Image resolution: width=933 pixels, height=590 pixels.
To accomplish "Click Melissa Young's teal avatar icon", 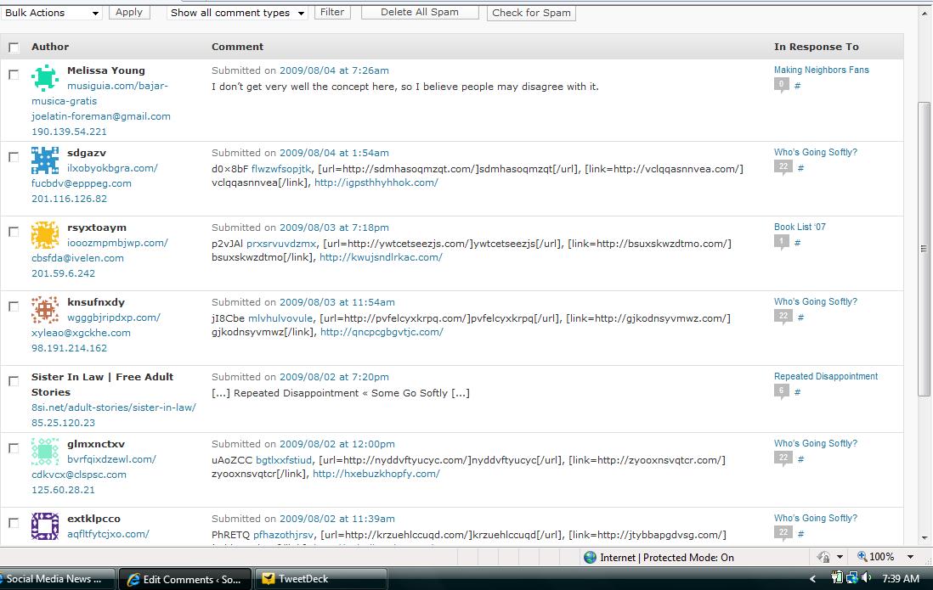I will (x=45, y=77).
